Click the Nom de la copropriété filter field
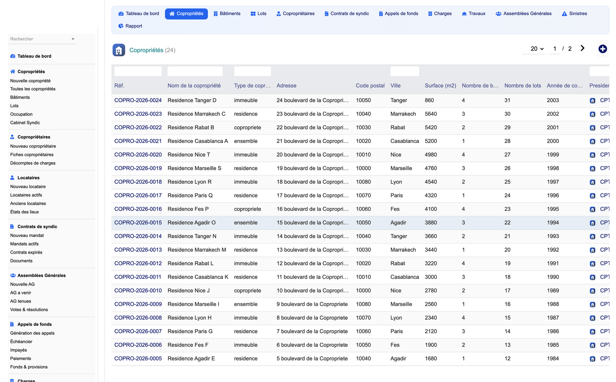This screenshot has width=616, height=382. [195, 71]
